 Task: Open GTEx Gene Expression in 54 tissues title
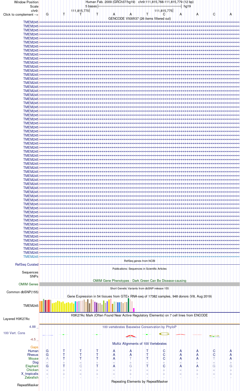(139, 296)
